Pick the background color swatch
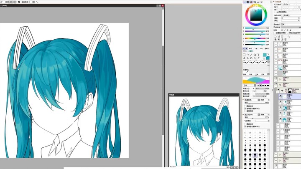The image size is (301, 169). [x=268, y=58]
